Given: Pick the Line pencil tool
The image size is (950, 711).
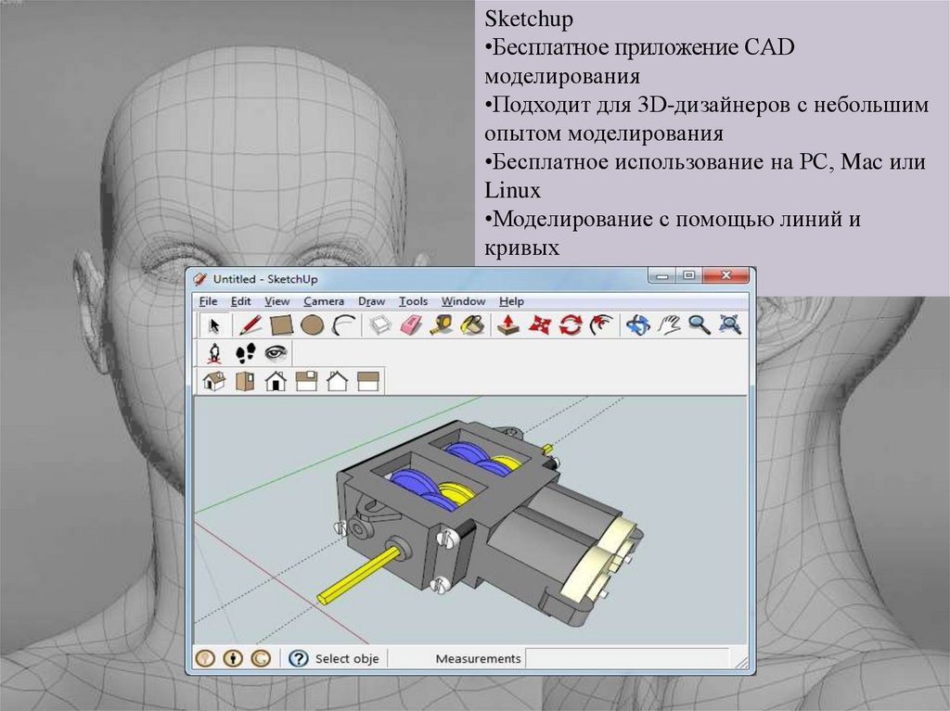Looking at the screenshot, I should click(x=250, y=325).
